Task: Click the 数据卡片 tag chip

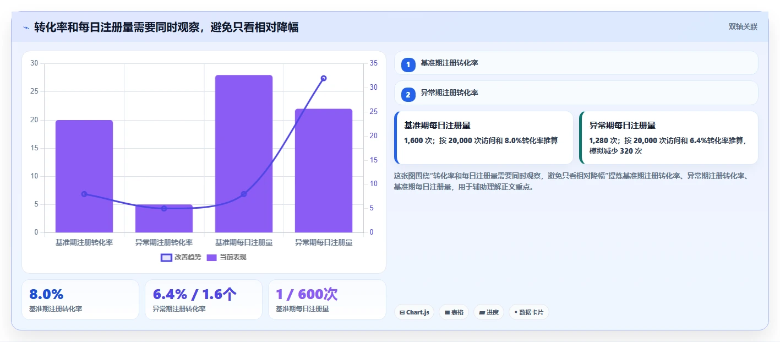Action: coord(528,312)
